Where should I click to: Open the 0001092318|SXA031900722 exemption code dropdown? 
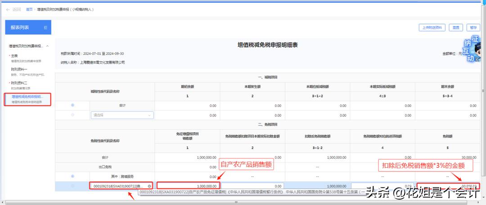tap(121, 186)
